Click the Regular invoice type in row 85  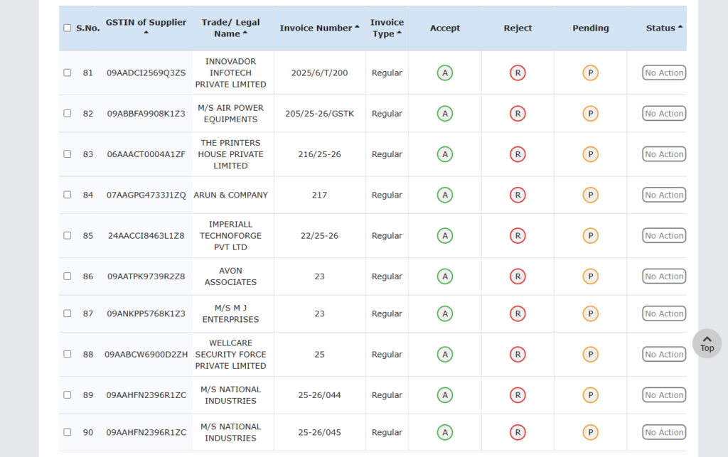(x=387, y=236)
